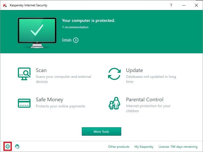Viewport: 203px width, 152px height.
Task: Click the Parental Control family icon
Action: pos(114,103)
